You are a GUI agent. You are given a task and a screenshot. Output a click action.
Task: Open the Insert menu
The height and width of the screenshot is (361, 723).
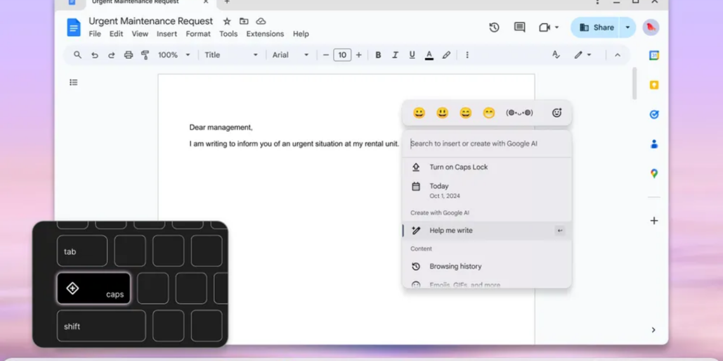(x=166, y=34)
